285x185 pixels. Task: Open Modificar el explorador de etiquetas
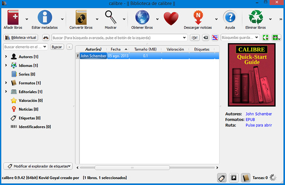38,166
